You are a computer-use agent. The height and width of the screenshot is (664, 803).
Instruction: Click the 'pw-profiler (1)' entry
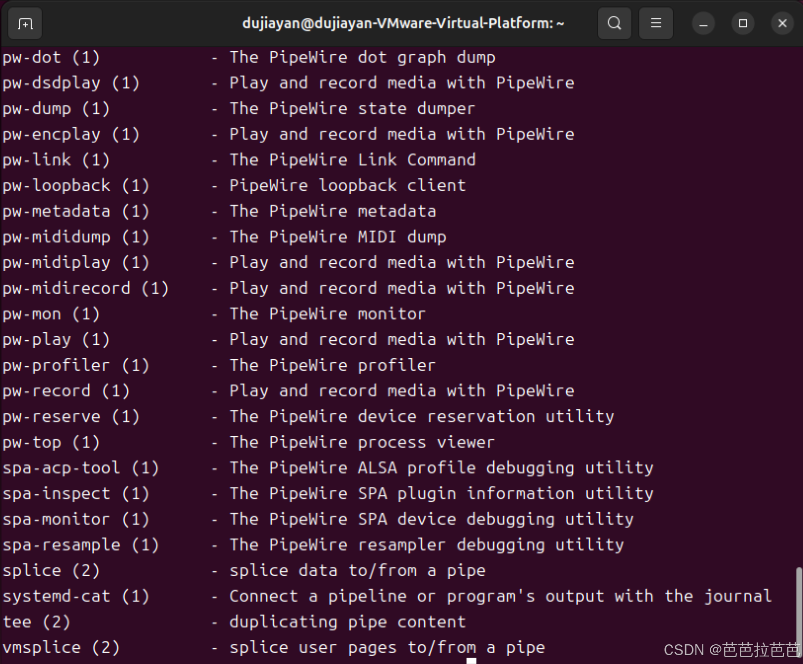pos(76,365)
